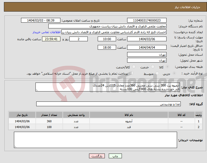Click the قند item name cell

(x=129, y=127)
